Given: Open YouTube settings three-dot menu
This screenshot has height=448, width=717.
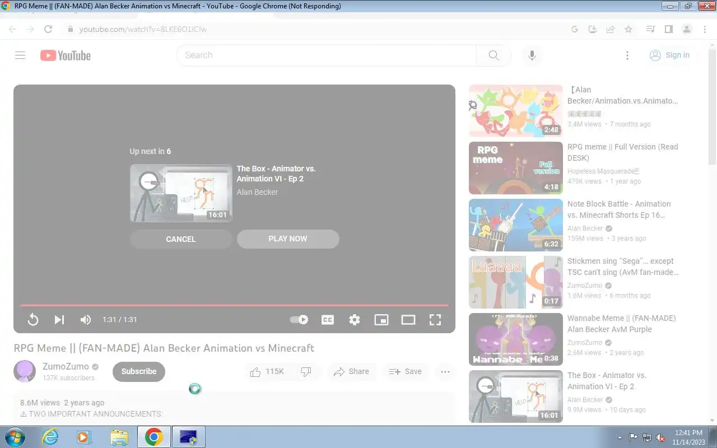Looking at the screenshot, I should tap(627, 55).
